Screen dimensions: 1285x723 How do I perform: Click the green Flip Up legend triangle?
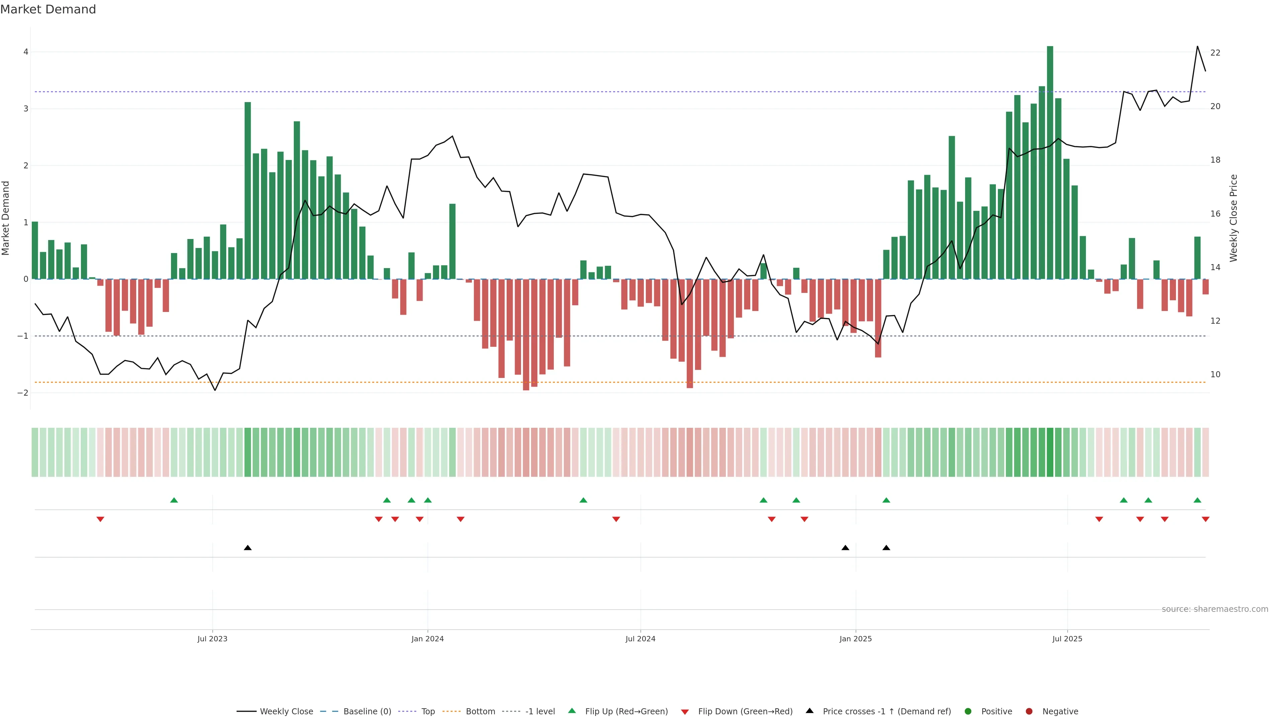click(x=572, y=711)
